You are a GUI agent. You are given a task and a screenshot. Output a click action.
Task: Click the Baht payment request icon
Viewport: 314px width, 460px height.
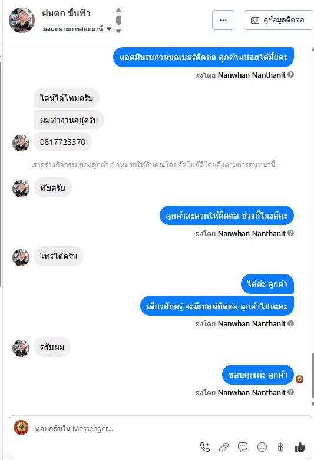(x=280, y=447)
